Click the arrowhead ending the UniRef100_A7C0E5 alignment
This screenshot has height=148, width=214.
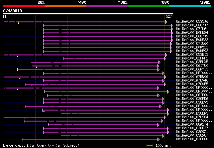(x=165, y=85)
